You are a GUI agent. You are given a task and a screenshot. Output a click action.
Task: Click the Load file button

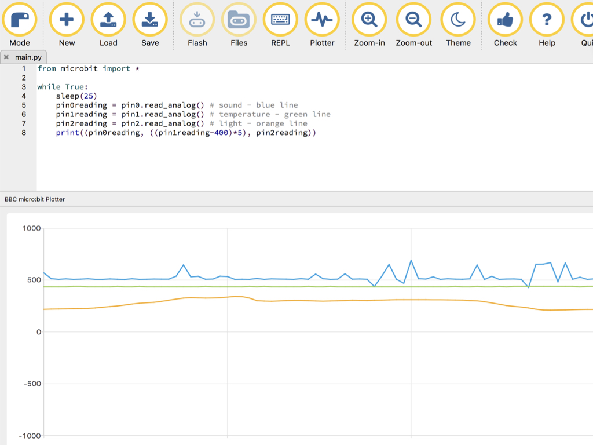pos(108,25)
